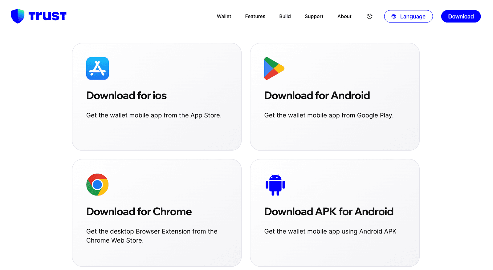Click the 'Get the desktop Browser Extension' description
493x270 pixels.
[x=152, y=236]
